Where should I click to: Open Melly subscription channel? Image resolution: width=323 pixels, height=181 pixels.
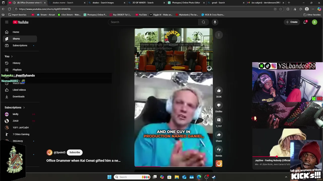pyautogui.click(x=20, y=114)
